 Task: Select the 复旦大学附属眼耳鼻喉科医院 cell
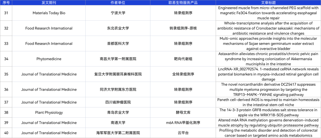click(118, 74)
